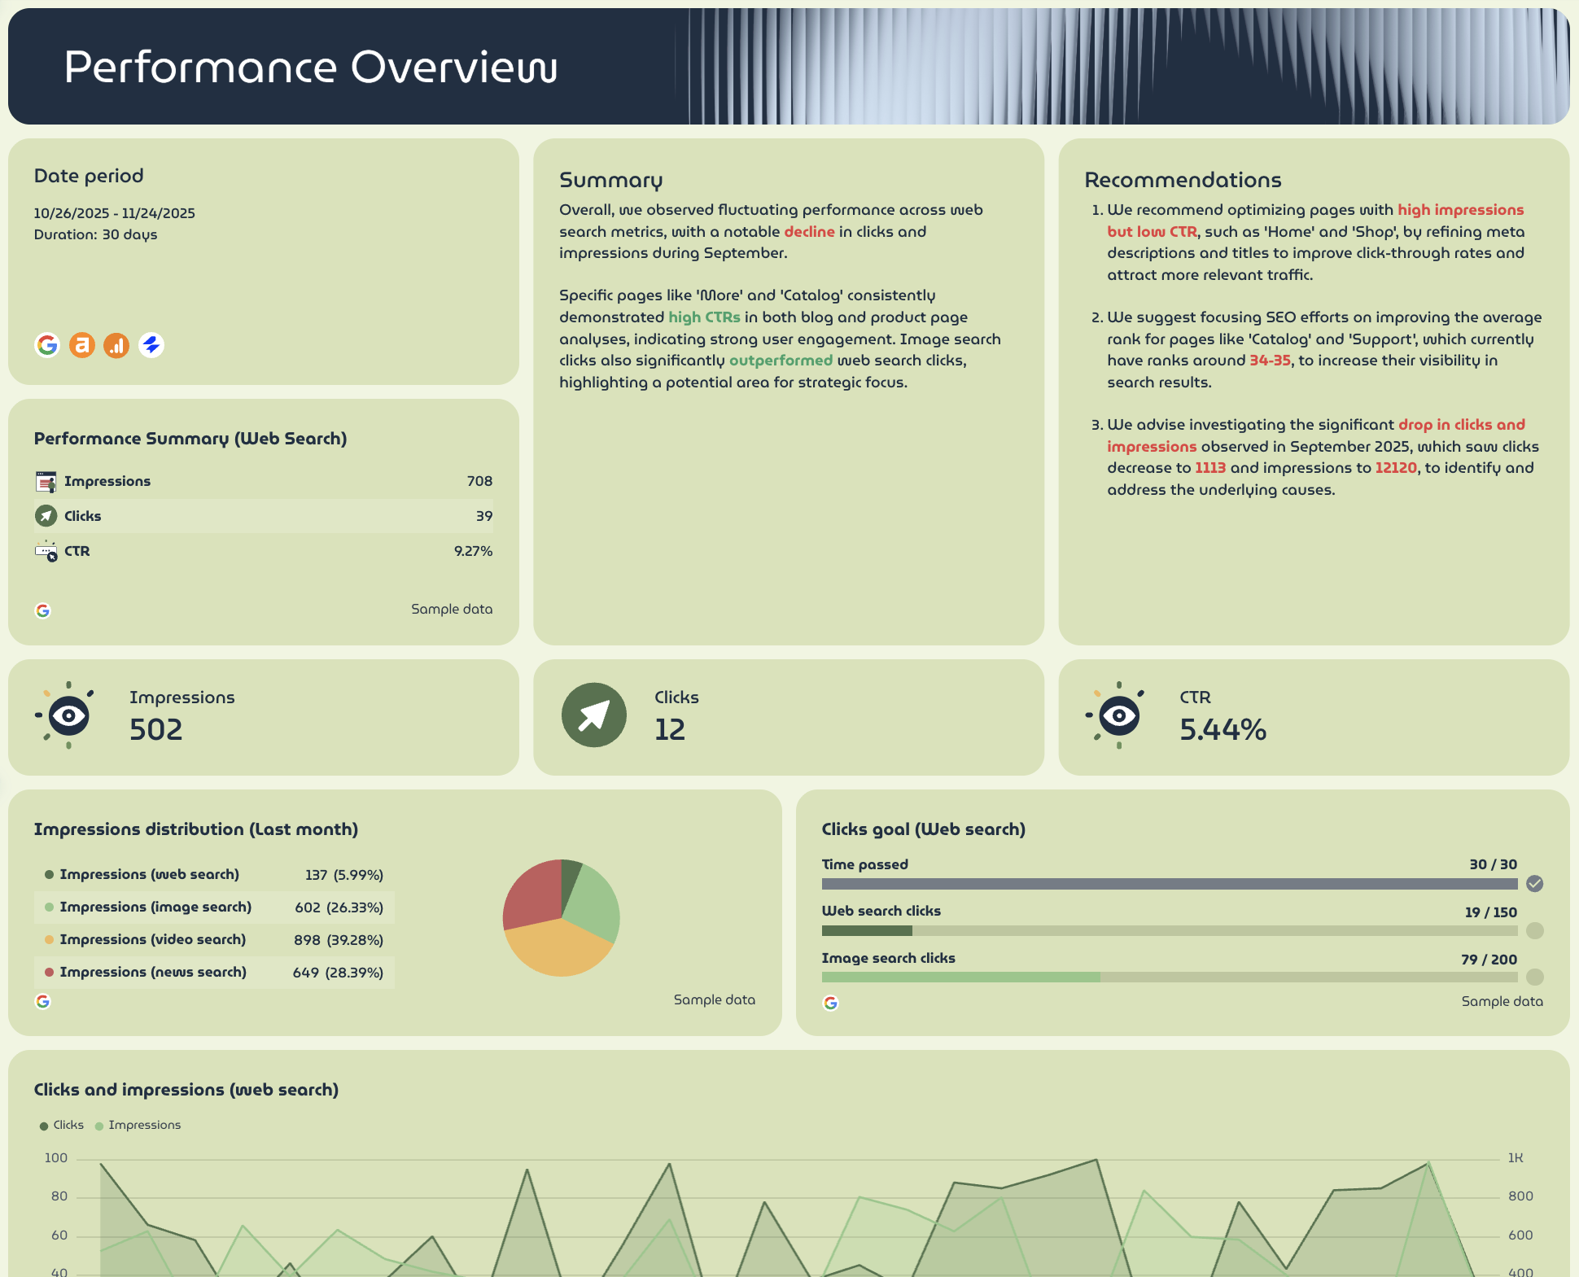The height and width of the screenshot is (1277, 1579).
Task: Open the Recommendations panel heading
Action: point(1183,180)
